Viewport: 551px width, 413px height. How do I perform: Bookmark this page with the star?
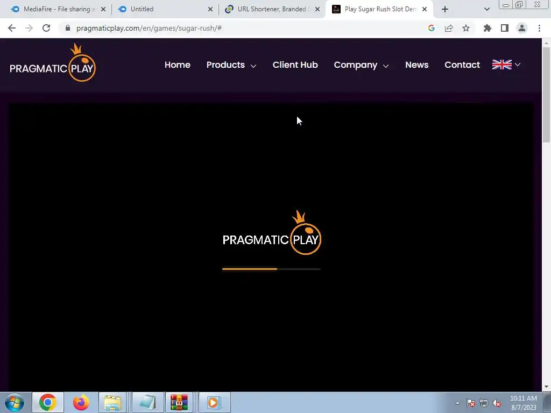466,28
